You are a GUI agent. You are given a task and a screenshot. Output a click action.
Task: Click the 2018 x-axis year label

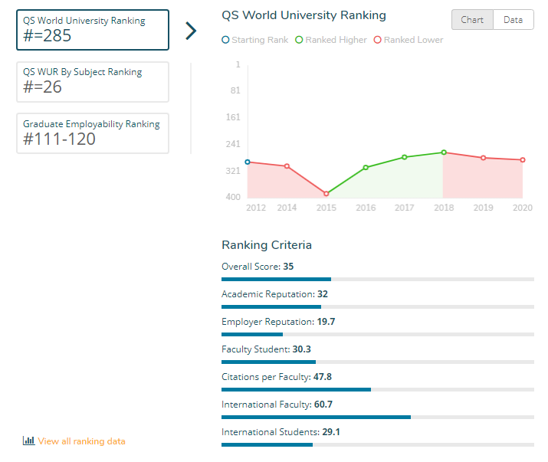click(x=444, y=208)
